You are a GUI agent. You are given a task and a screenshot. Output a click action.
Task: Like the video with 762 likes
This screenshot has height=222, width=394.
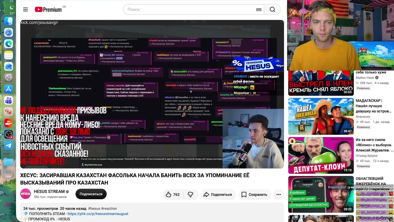click(x=172, y=195)
